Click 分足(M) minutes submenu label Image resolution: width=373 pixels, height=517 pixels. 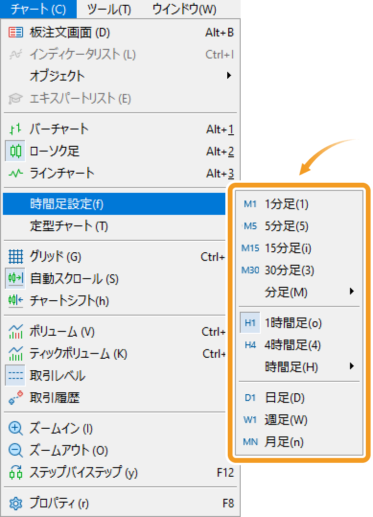pyautogui.click(x=286, y=292)
